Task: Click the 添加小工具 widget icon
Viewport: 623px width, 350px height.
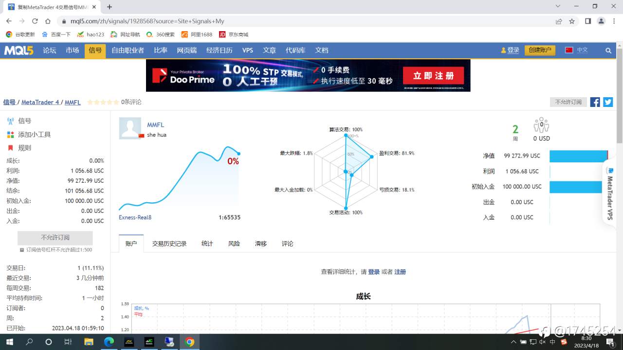Action: 10,135
